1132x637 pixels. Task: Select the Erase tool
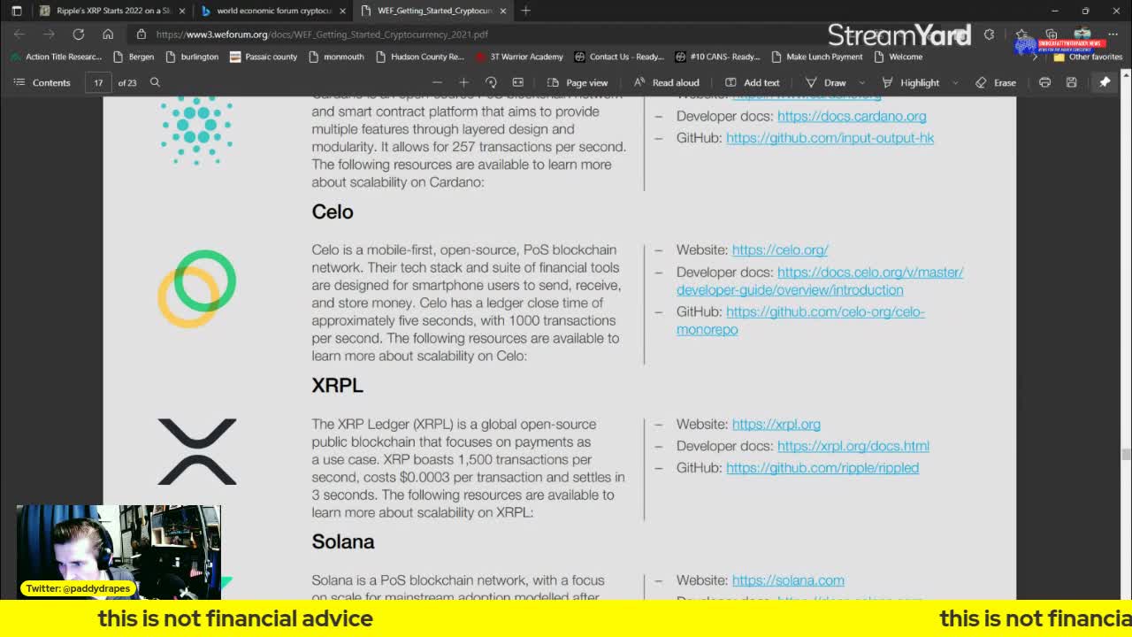pos(995,82)
